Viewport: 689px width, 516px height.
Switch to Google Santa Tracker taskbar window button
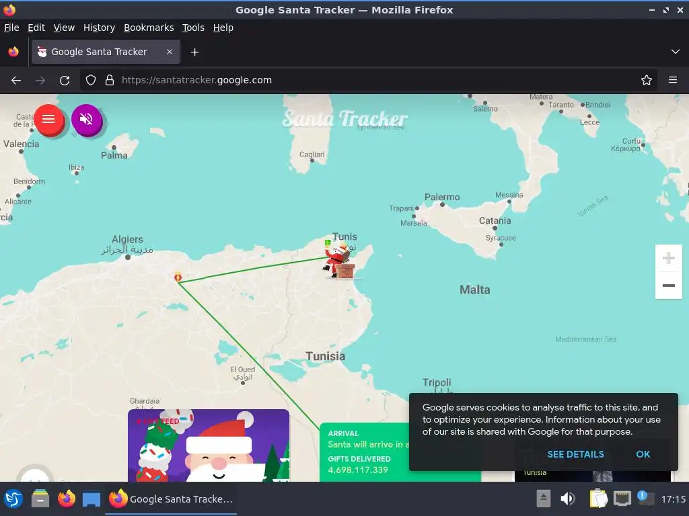[171, 499]
